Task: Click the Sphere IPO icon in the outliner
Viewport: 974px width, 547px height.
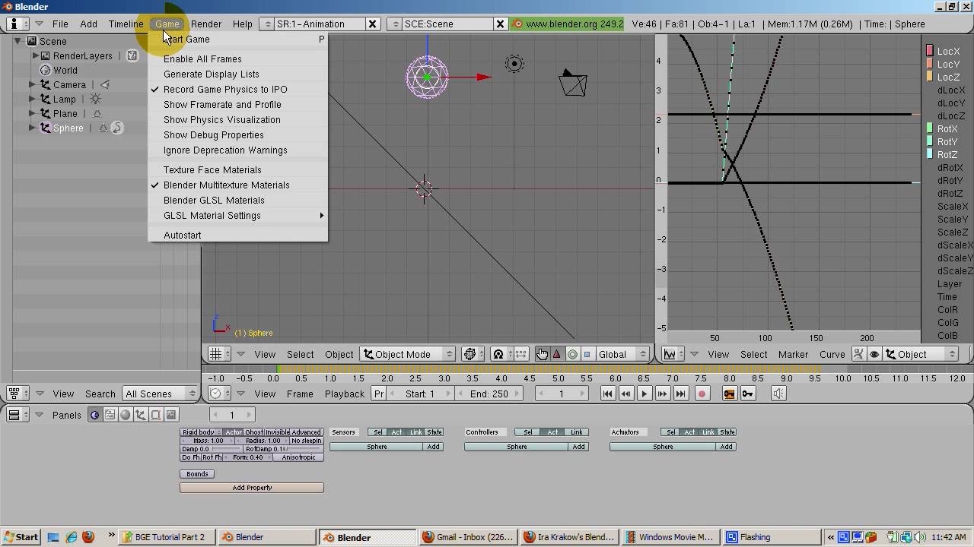Action: 117,128
